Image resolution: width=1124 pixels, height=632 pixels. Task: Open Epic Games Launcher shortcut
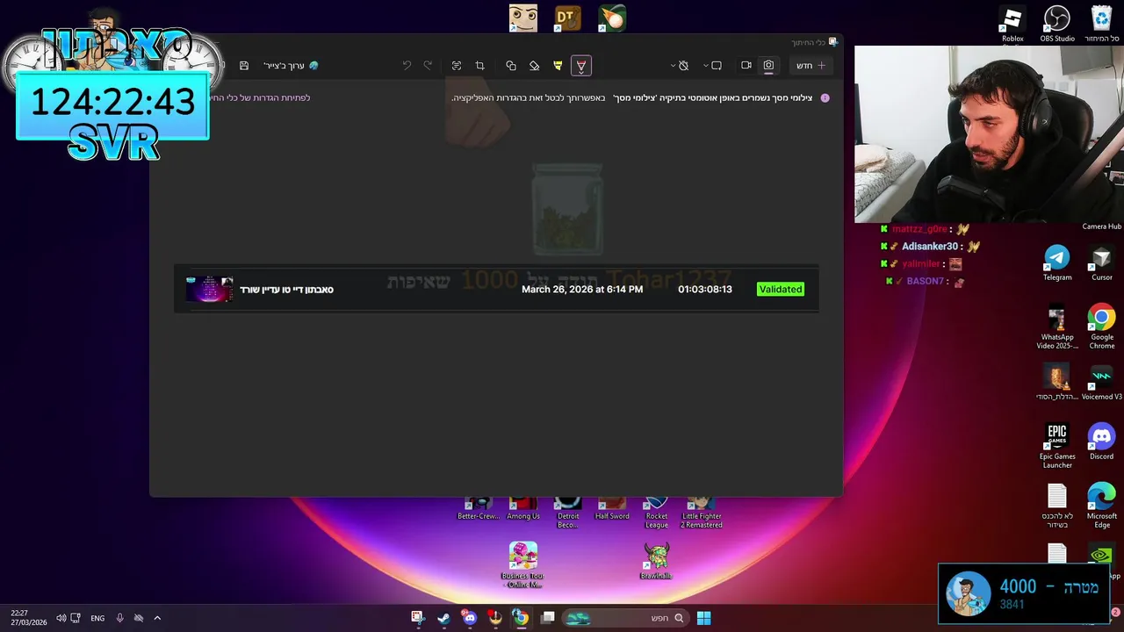click(x=1057, y=446)
